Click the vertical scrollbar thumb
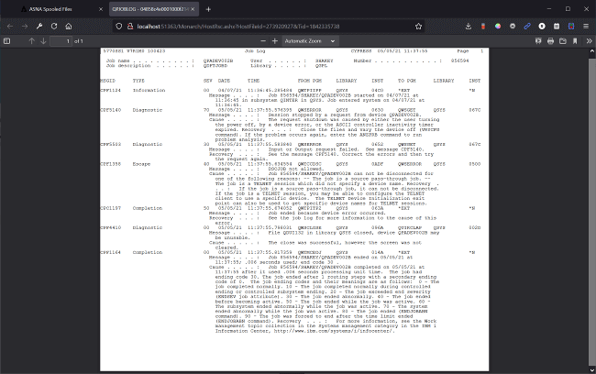 [x=591, y=211]
